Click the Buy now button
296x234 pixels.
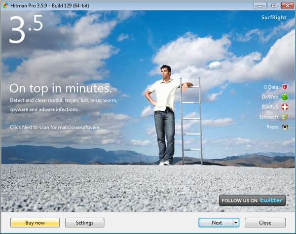(35, 223)
